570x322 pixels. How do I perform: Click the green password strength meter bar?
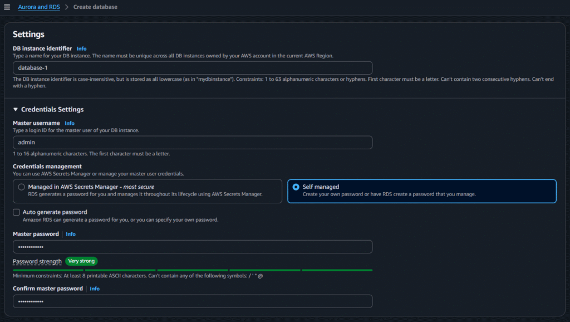click(192, 270)
